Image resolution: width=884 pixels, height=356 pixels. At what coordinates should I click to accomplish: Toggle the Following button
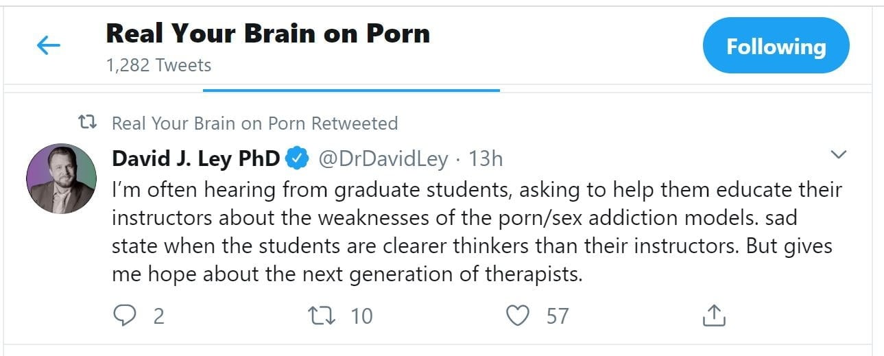(x=776, y=47)
